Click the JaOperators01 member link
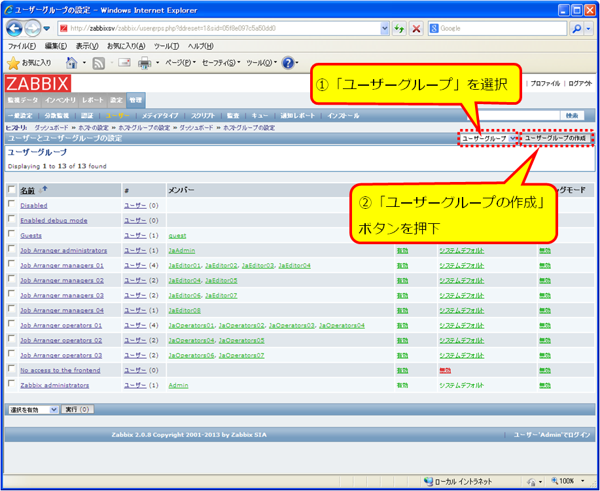The height and width of the screenshot is (491, 600). (x=191, y=325)
